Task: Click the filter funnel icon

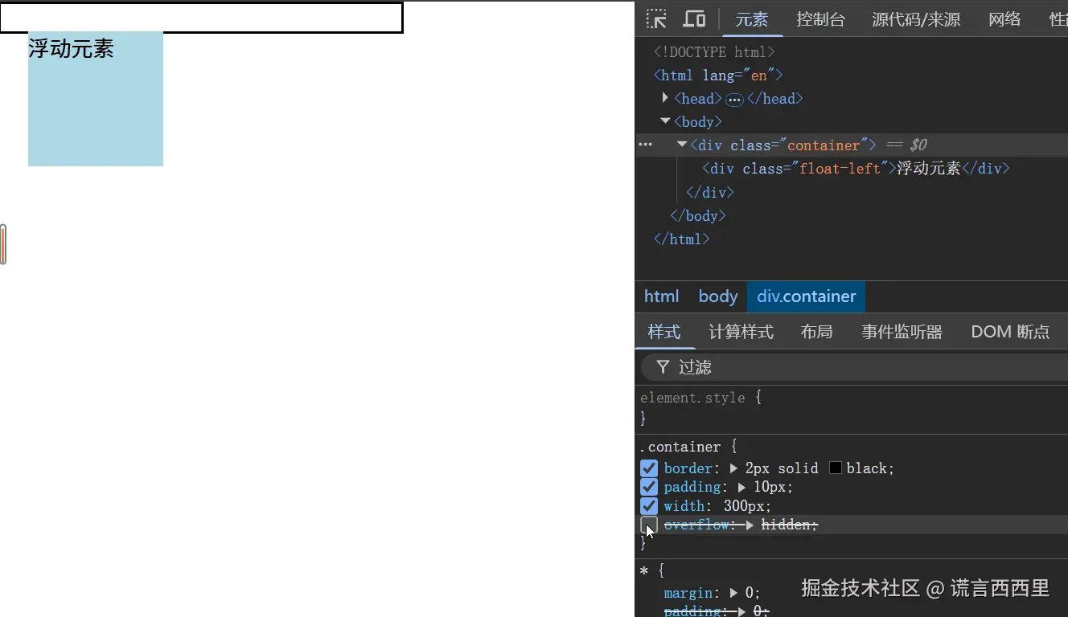Action: click(663, 367)
